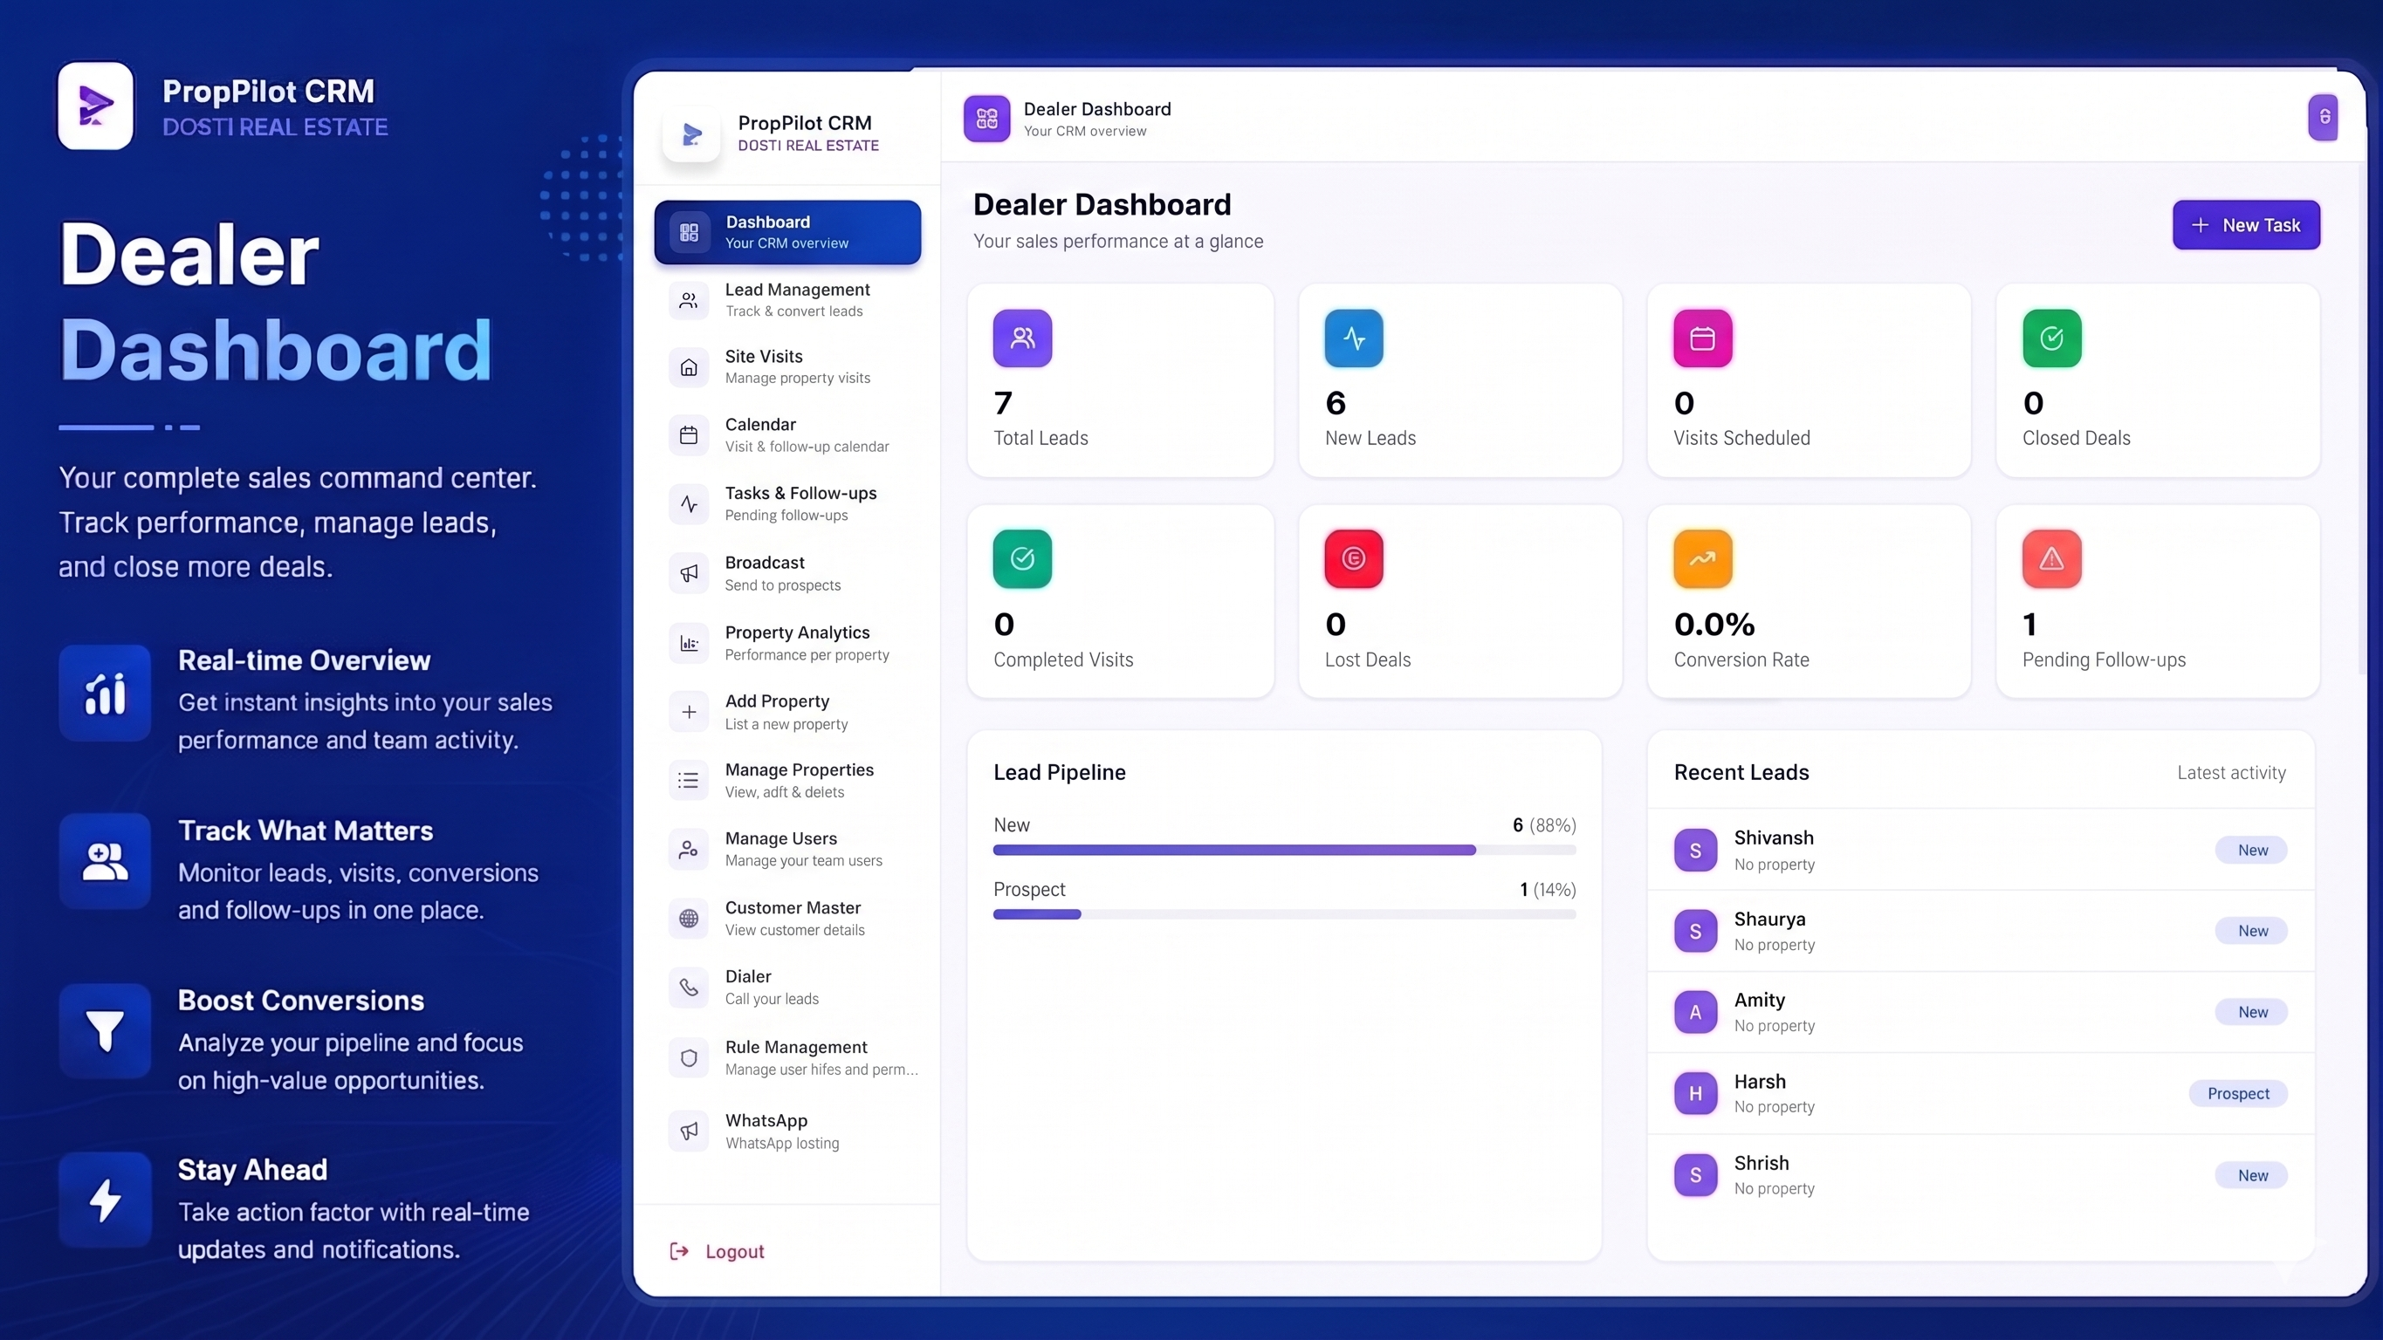Click the Manage Properties list icon
The height and width of the screenshot is (1340, 2383).
pos(688,781)
